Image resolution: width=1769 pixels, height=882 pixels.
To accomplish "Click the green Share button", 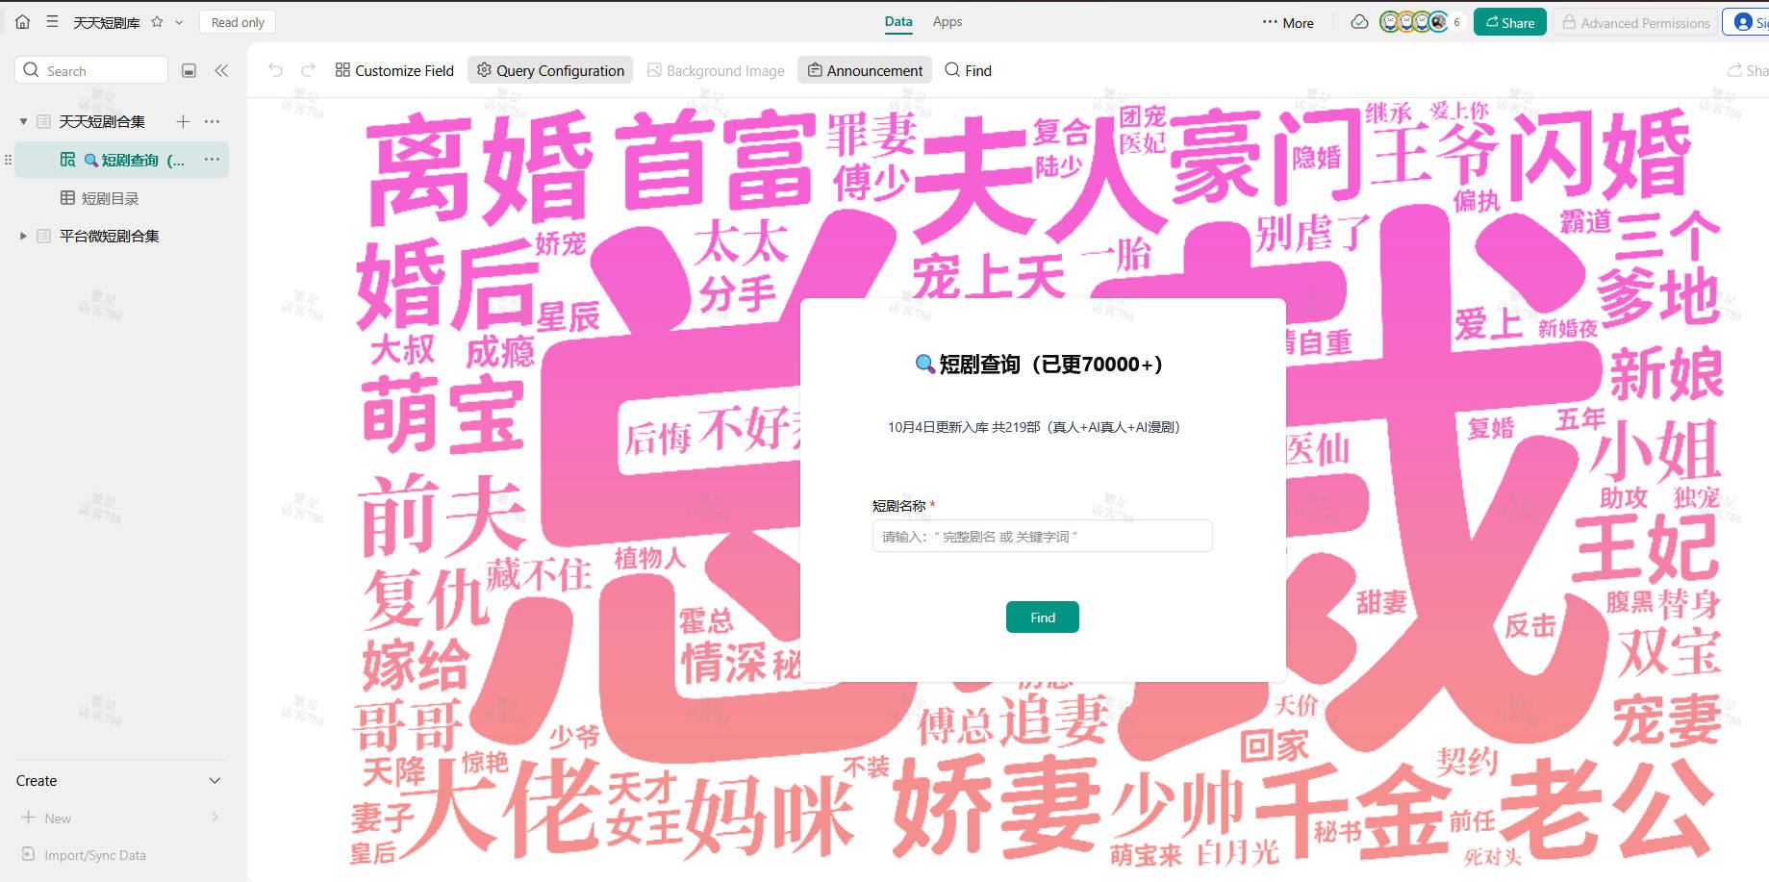I will pyautogui.click(x=1510, y=21).
